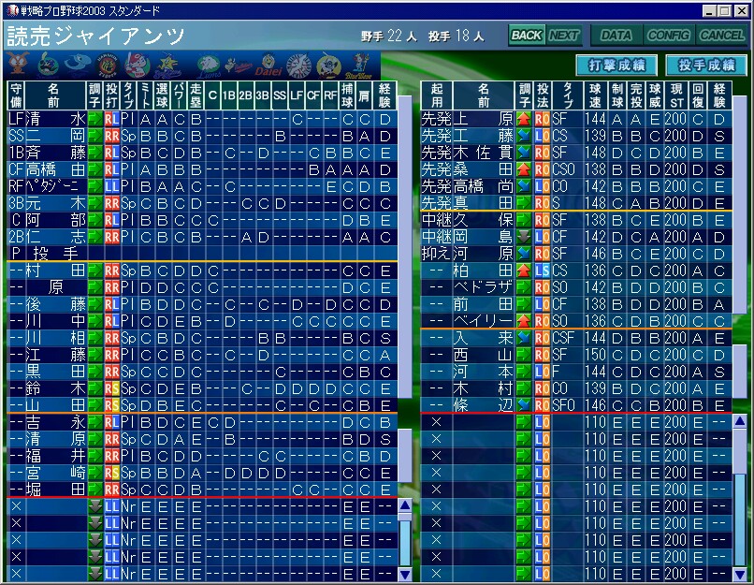Screen dimensions: 754x585
Task: Select the Daiei team logo
Action: coord(268,66)
